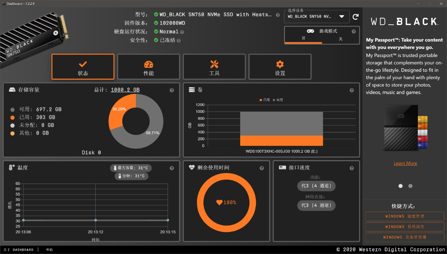Click help icon in temperature panel
447x254 pixels.
(x=172, y=168)
